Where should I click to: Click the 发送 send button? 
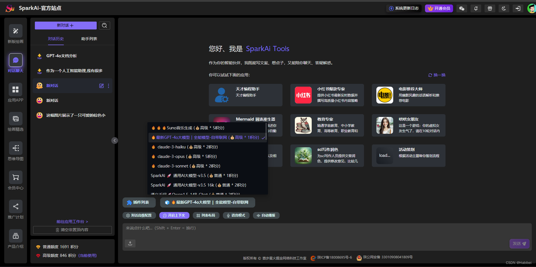pyautogui.click(x=519, y=243)
